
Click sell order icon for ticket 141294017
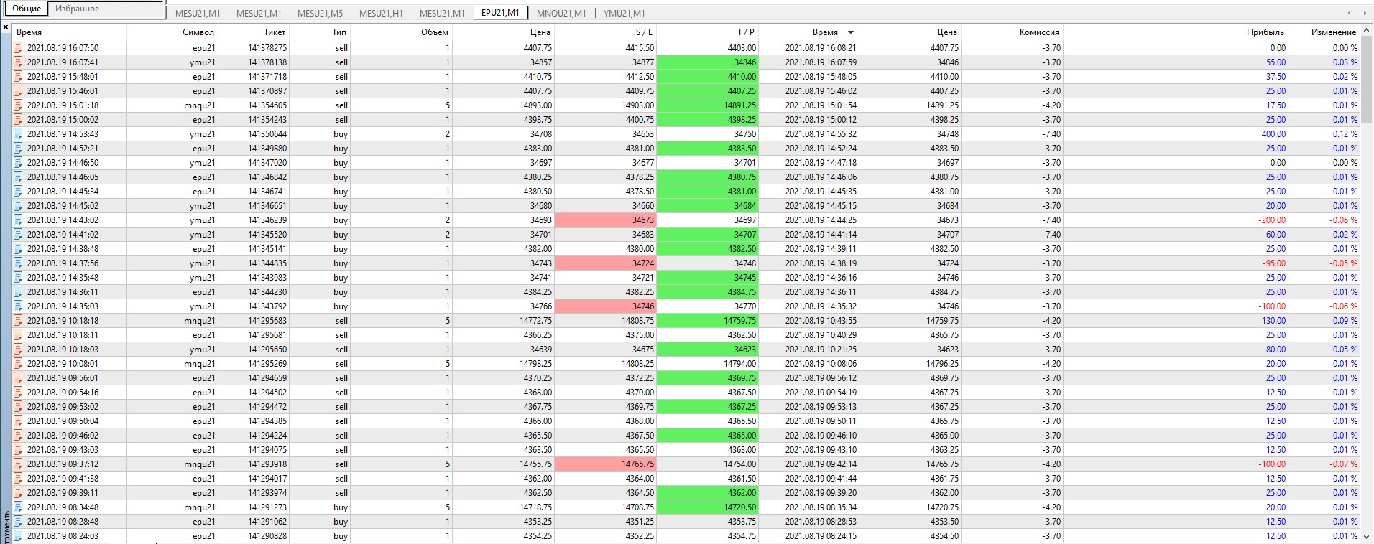coord(19,479)
